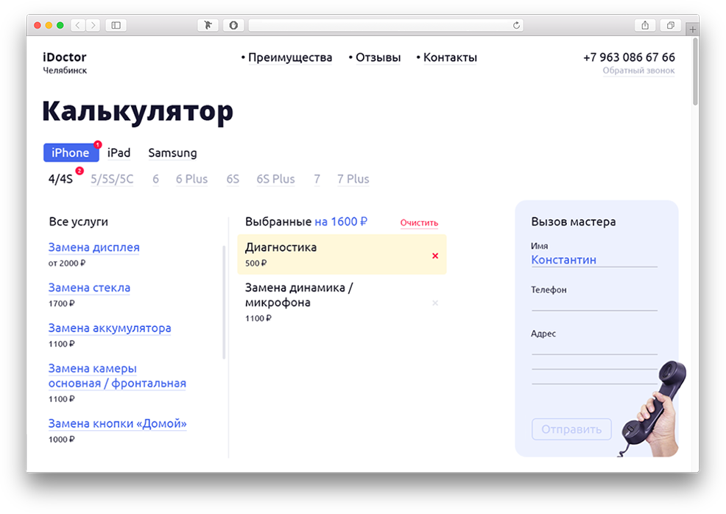Add Замена камеры основная / фронтальная
Image resolution: width=726 pixels, height=514 pixels.
(x=117, y=376)
